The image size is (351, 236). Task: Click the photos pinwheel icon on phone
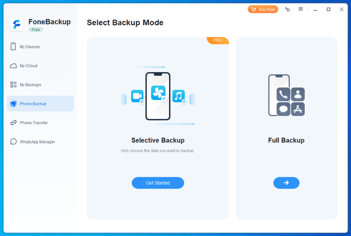[158, 93]
